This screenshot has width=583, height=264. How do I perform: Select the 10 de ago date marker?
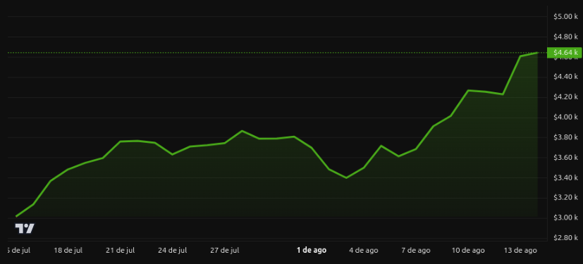click(468, 250)
